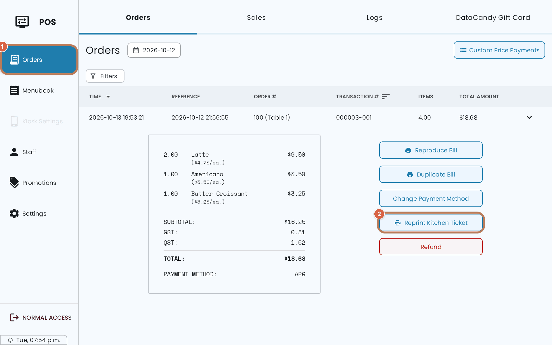Click the $18.68 total amount cell
Viewport: 552px width, 345px height.
coord(468,118)
